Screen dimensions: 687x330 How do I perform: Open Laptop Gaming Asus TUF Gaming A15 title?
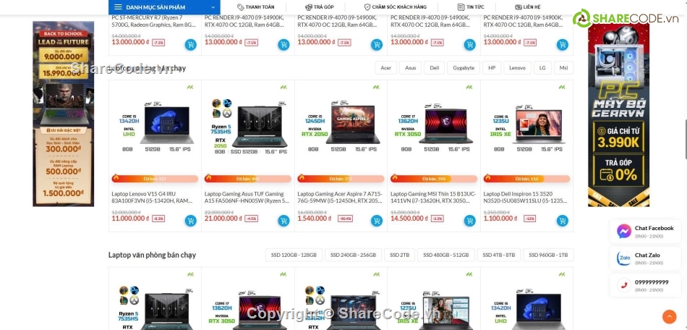[246, 198]
